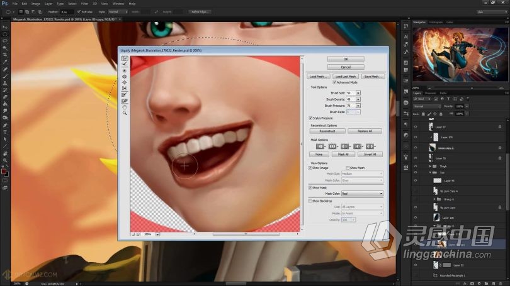This screenshot has width=510, height=286.
Task: Open the Window menu
Action: (118, 4)
